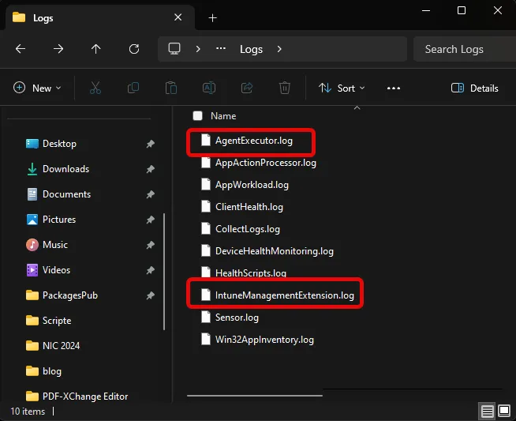Unpin Music using its pin icon
This screenshot has height=421, width=516.
[x=151, y=245]
